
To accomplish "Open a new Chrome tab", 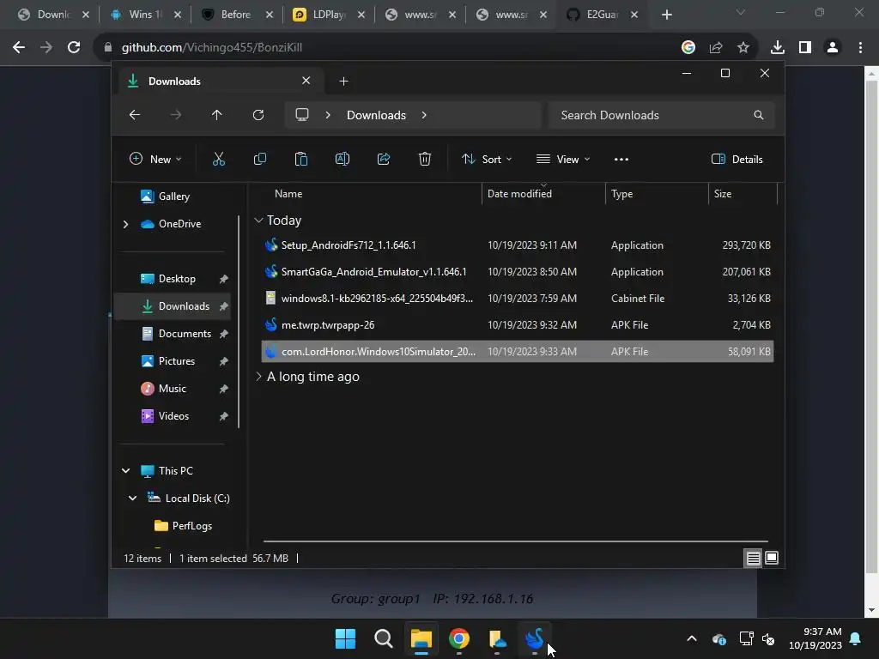I will click(x=666, y=15).
